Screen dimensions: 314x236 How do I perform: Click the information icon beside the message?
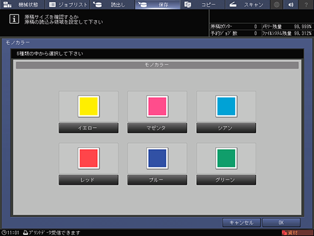[14, 19]
